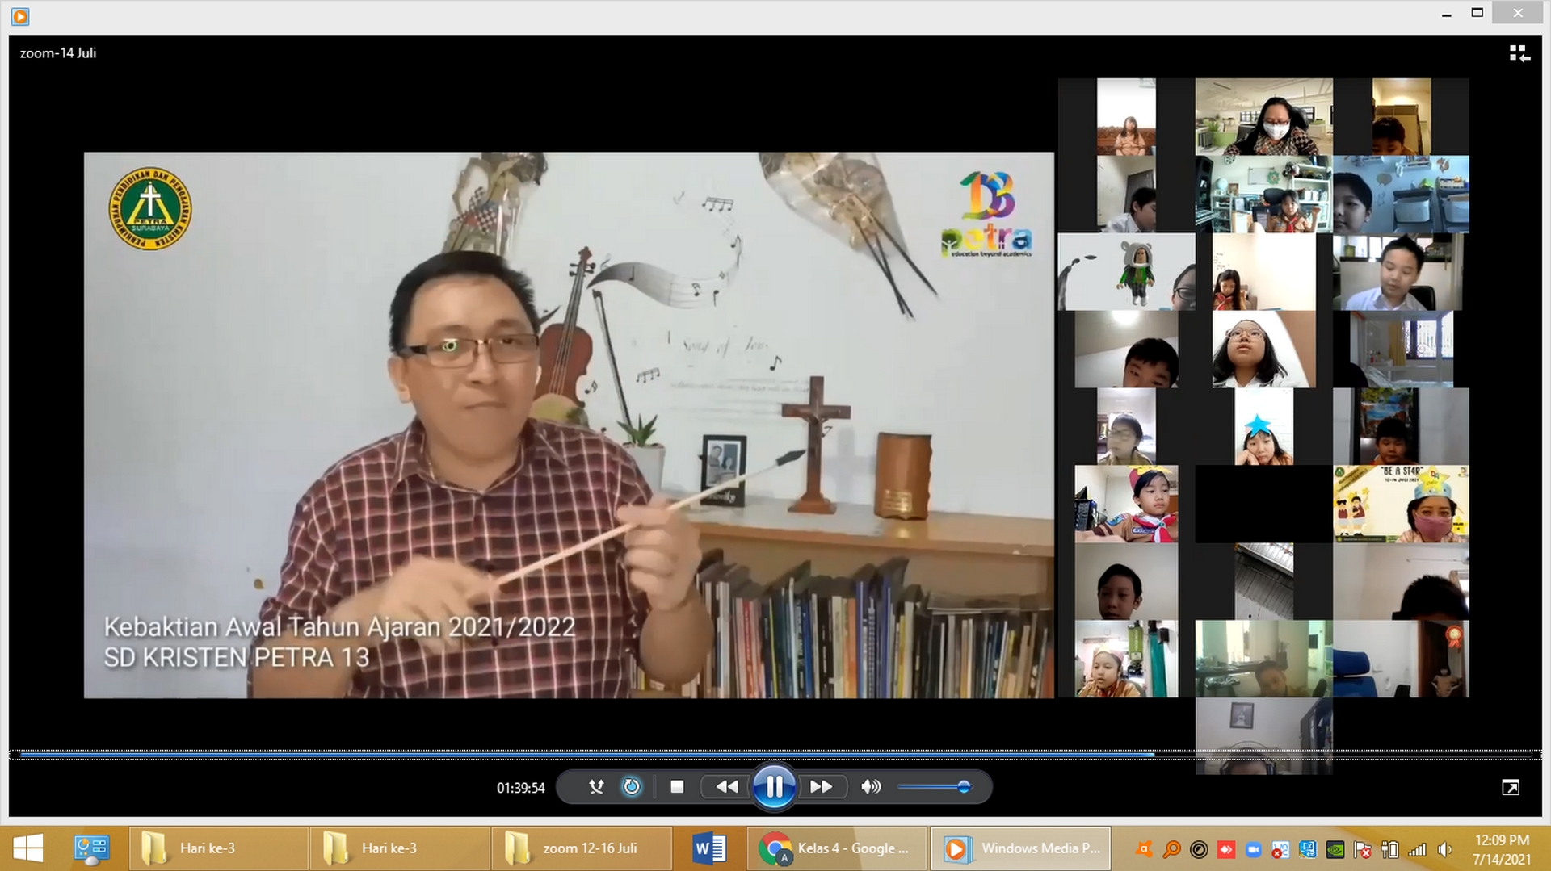Enter full screen mode via corner icon
The height and width of the screenshot is (871, 1551).
click(1510, 787)
